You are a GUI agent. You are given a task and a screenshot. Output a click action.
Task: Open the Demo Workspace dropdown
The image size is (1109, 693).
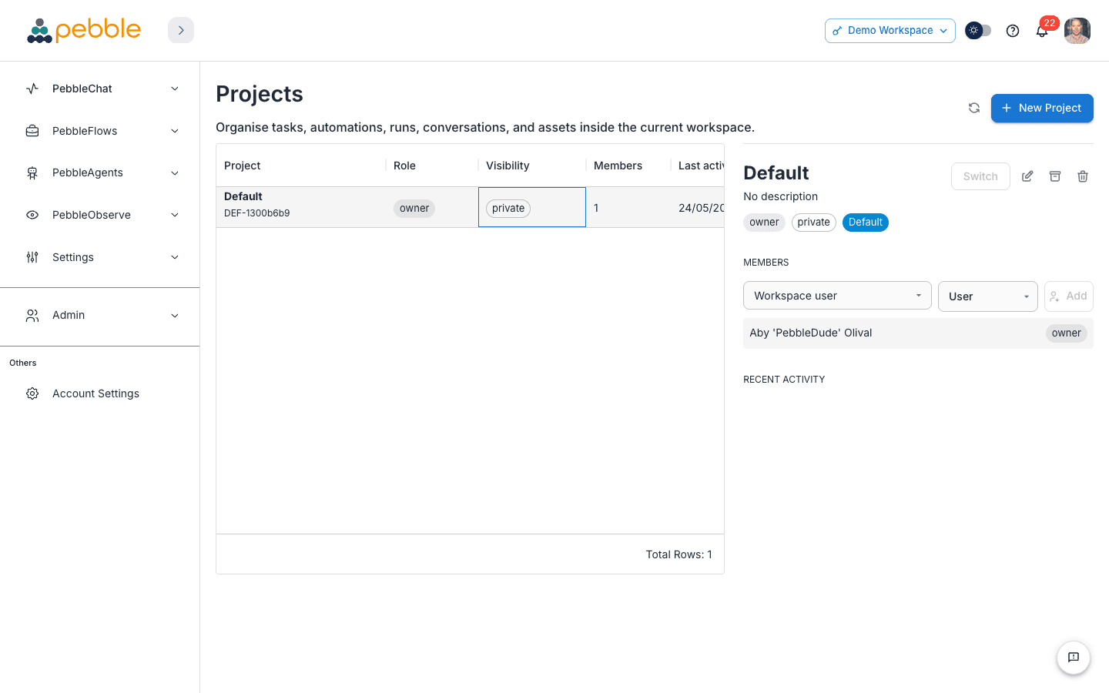890,31
